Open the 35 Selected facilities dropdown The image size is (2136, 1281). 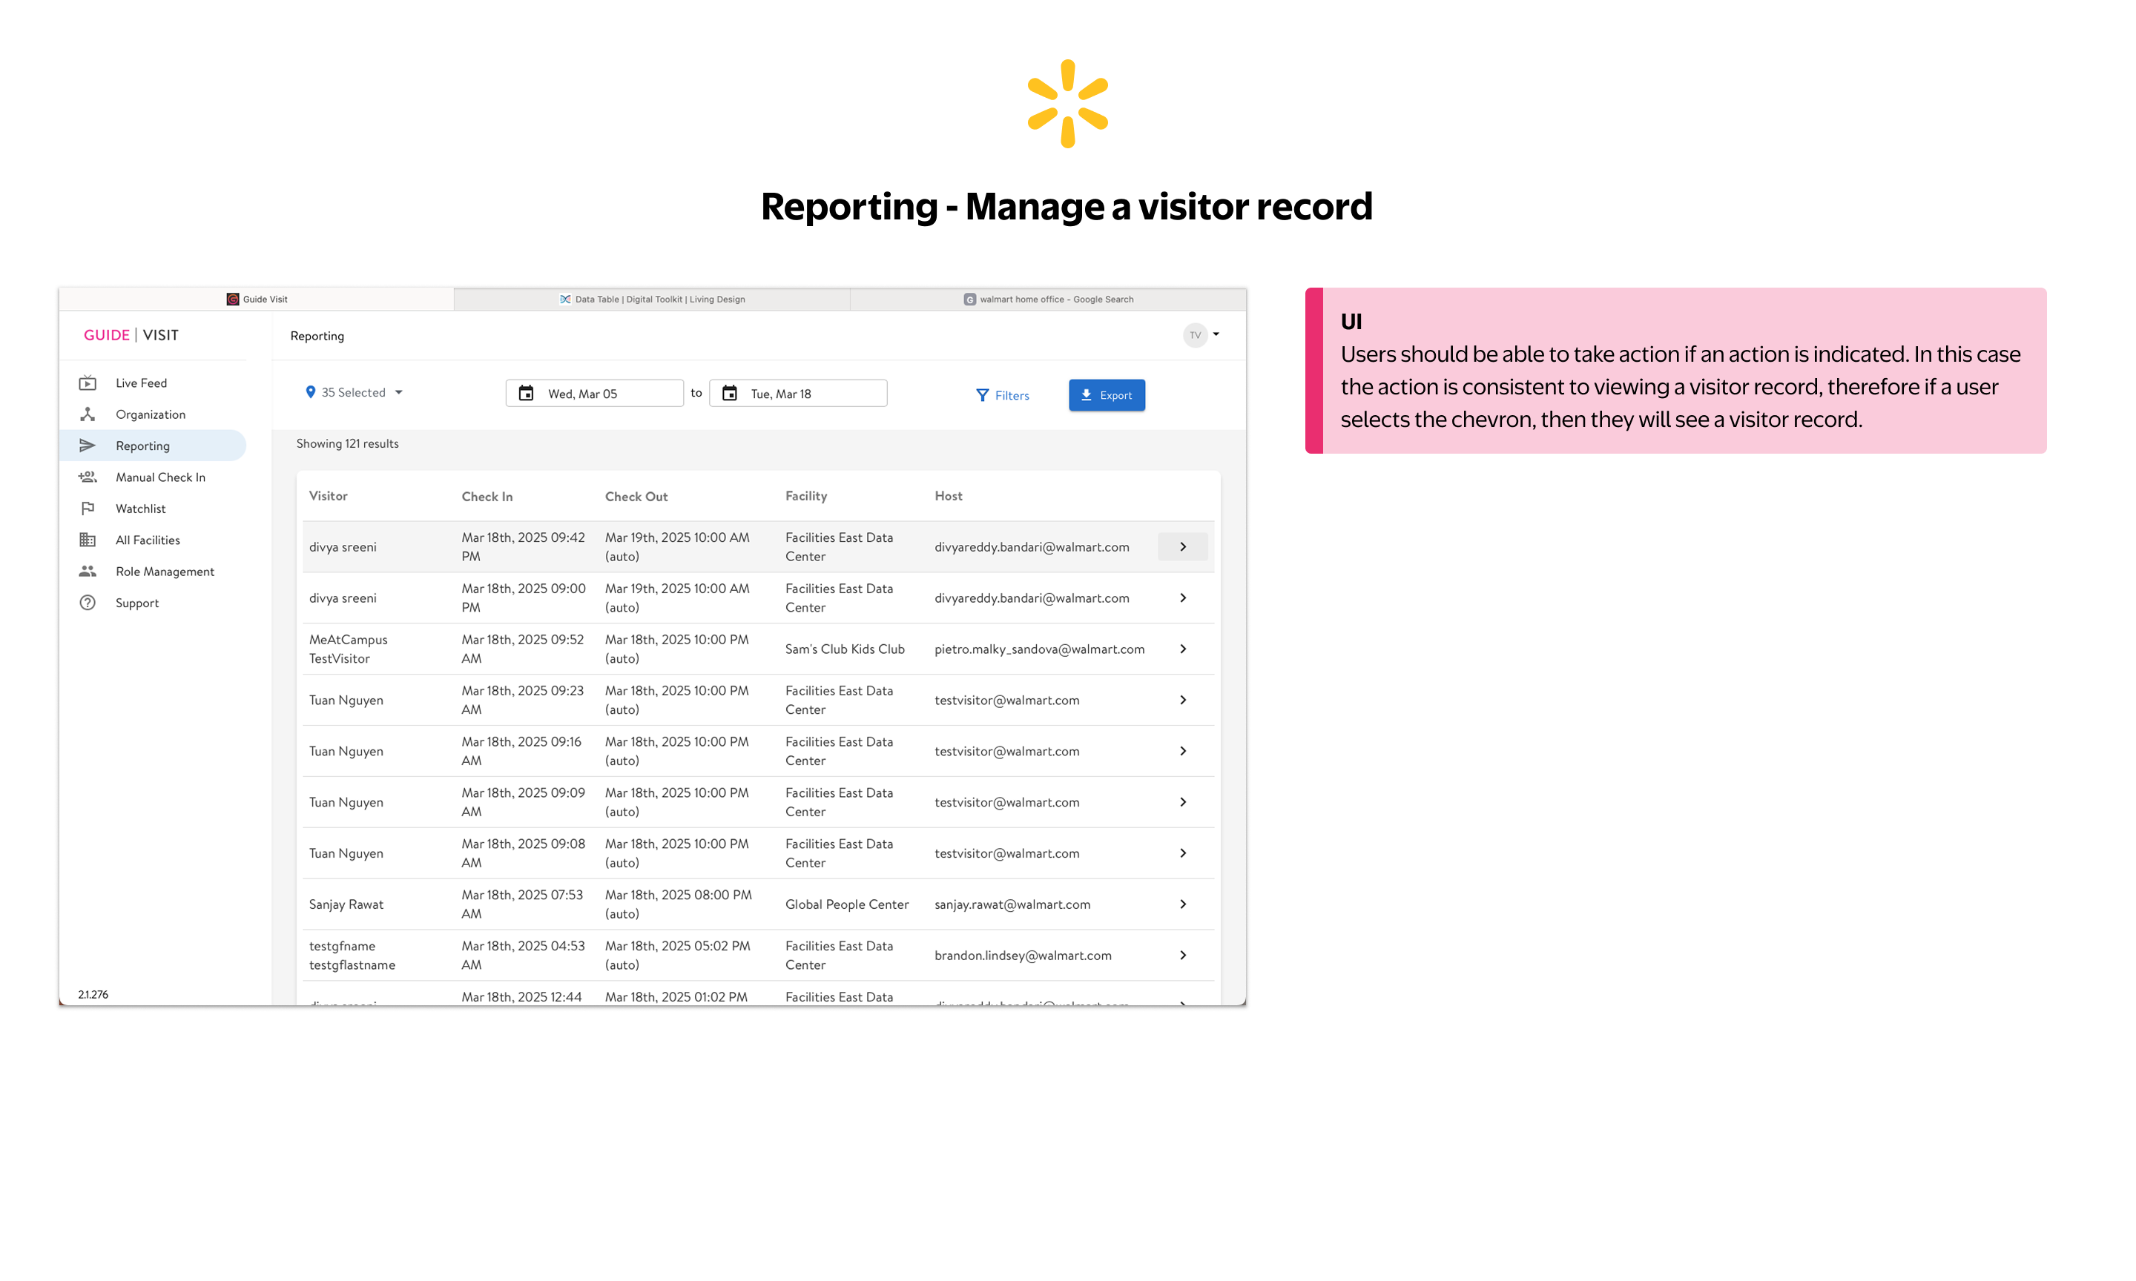354,393
